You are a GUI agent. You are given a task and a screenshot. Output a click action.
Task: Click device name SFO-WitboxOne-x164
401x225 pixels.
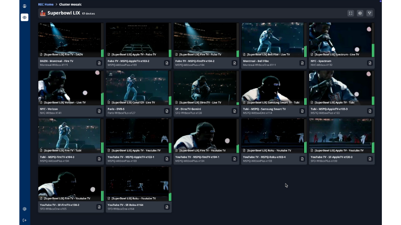click(121, 209)
